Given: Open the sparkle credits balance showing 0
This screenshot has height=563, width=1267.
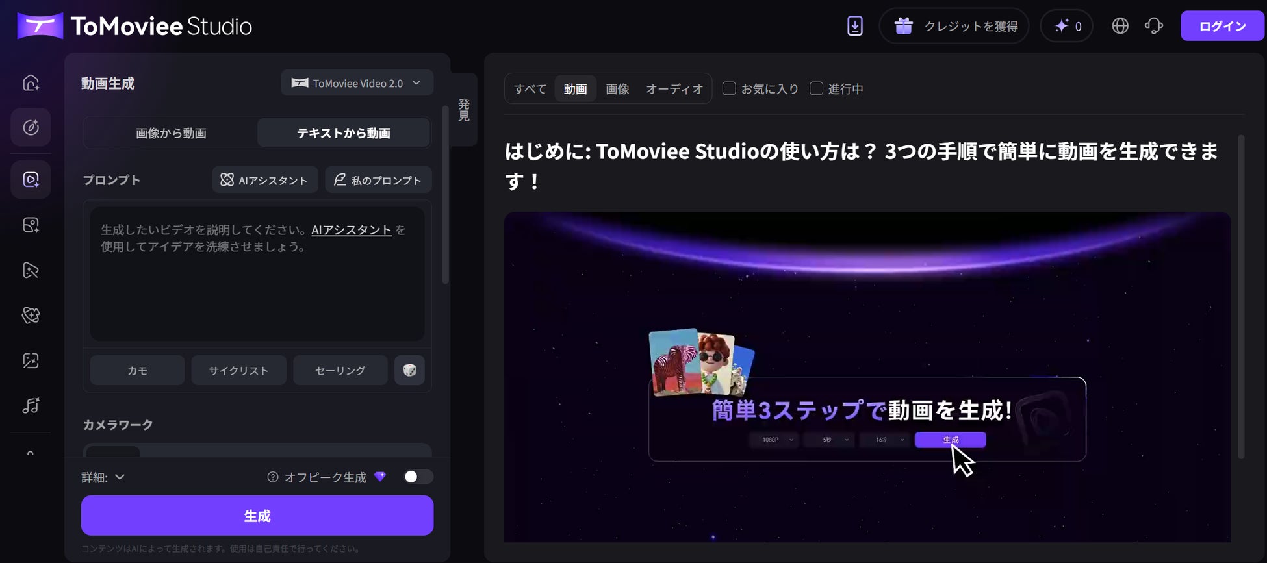Looking at the screenshot, I should (x=1067, y=26).
